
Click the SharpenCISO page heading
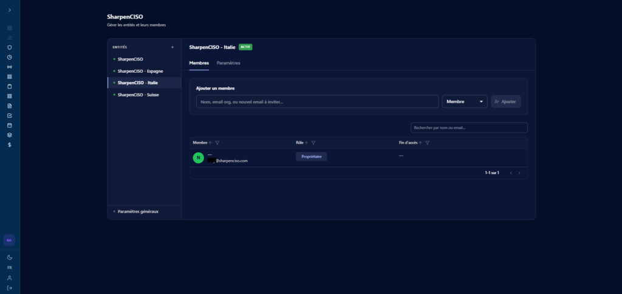point(125,17)
